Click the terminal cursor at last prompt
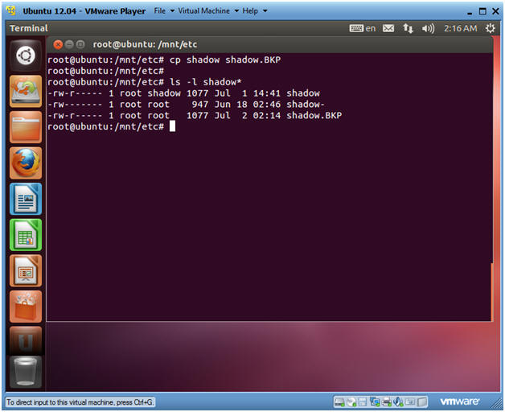The width and height of the screenshot is (505, 412). (172, 126)
